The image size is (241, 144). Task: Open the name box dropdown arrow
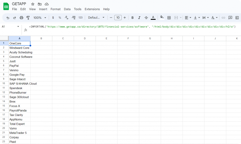point(18,27)
